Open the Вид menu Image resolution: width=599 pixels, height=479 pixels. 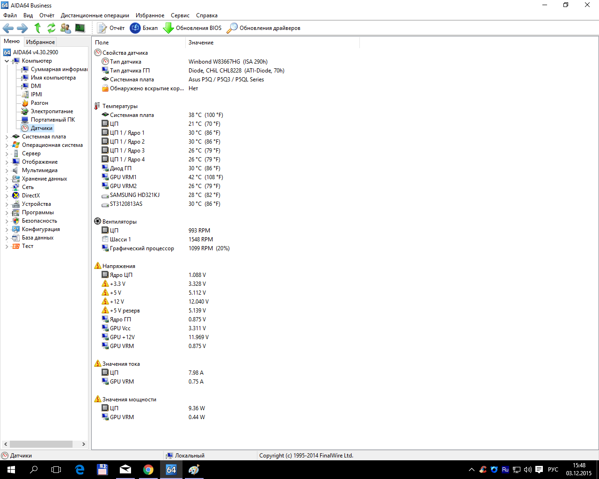pyautogui.click(x=28, y=15)
